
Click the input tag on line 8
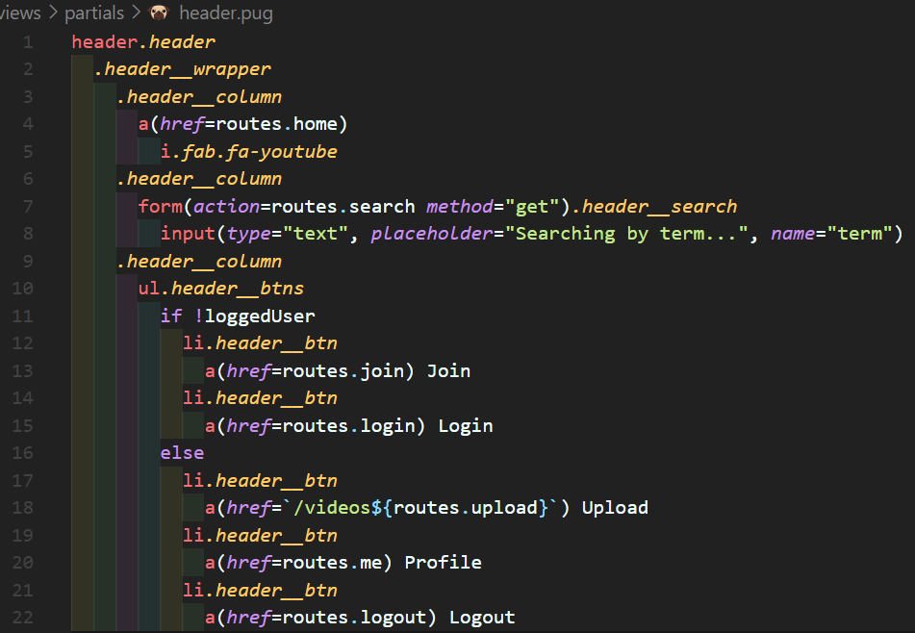188,235
